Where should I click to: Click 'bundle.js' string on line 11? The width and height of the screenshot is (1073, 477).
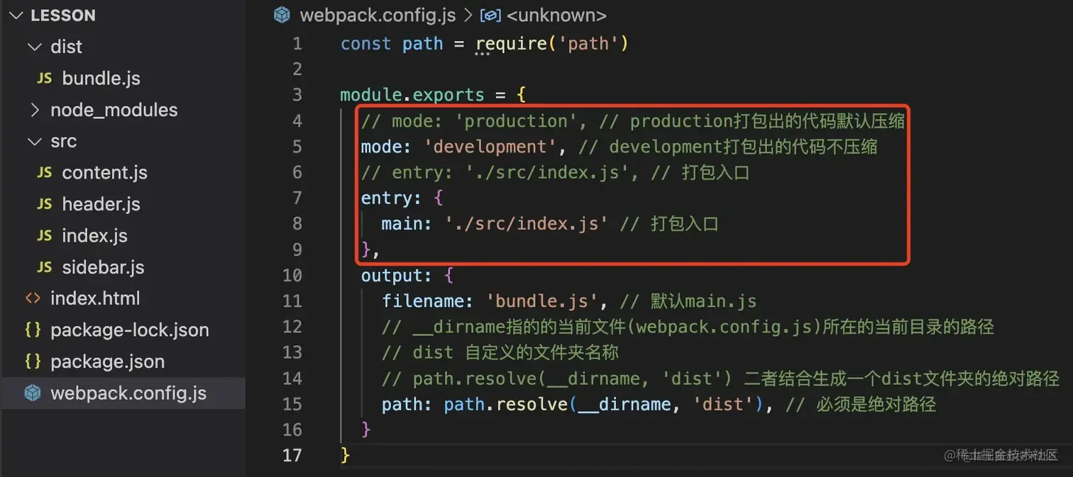coord(542,301)
